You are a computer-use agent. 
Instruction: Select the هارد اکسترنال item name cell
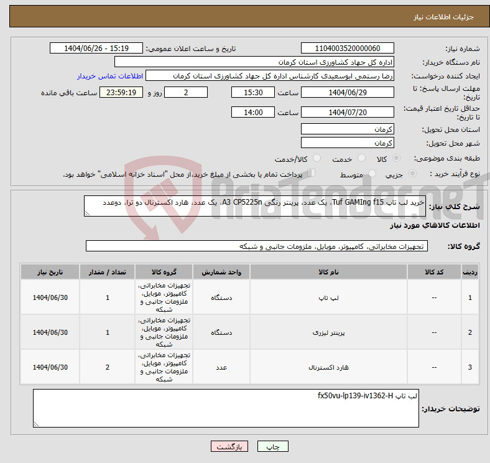(x=328, y=367)
